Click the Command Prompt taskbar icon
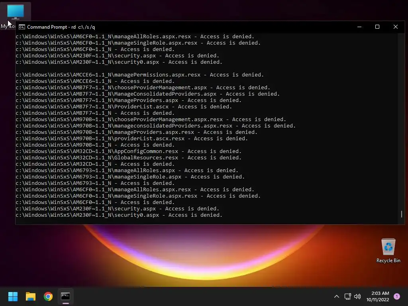The width and height of the screenshot is (408, 306). point(66,296)
